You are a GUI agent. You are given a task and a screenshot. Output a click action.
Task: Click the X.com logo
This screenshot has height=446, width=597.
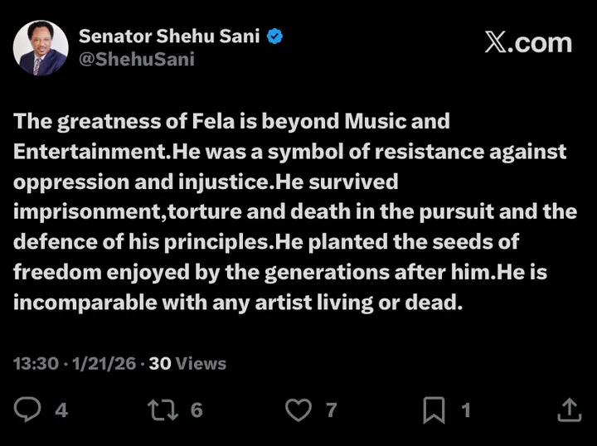(x=528, y=43)
